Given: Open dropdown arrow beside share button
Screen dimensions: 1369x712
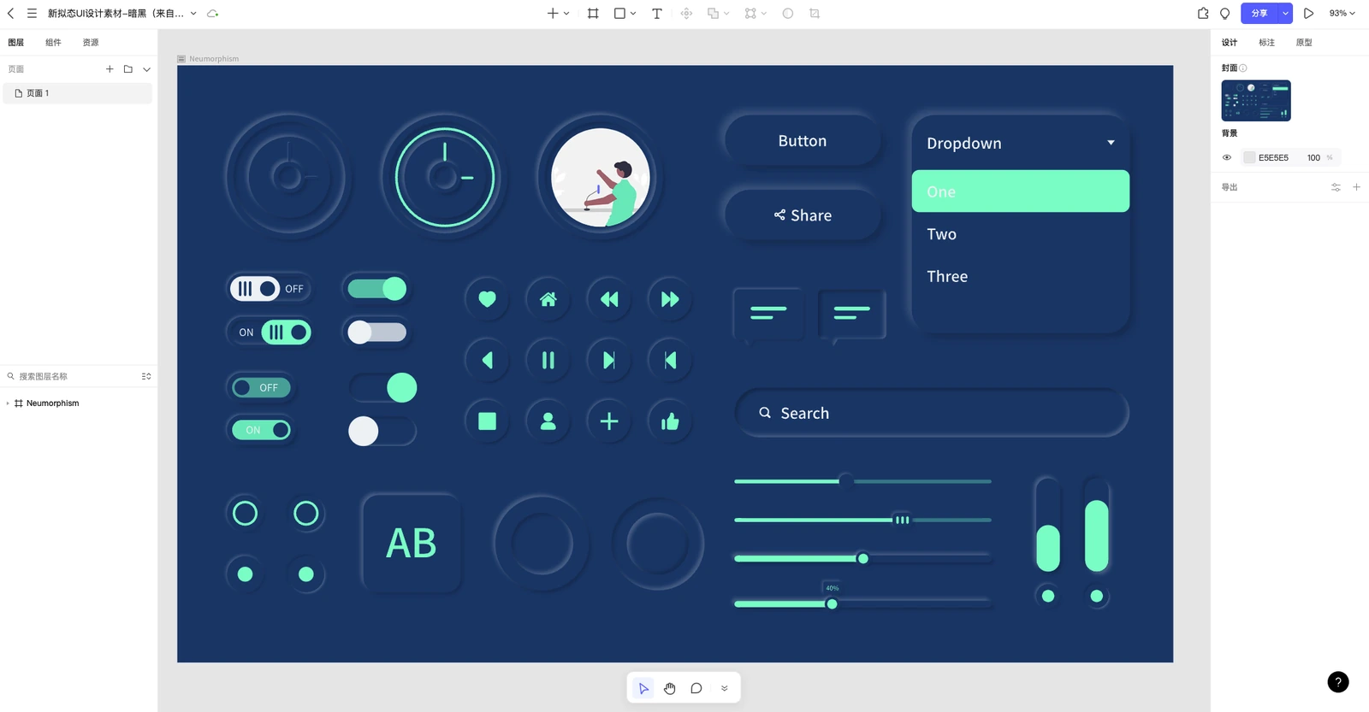Looking at the screenshot, I should click(1285, 14).
